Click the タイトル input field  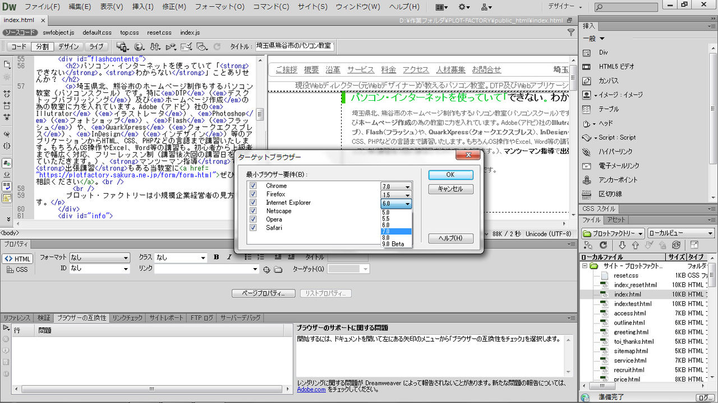294,46
